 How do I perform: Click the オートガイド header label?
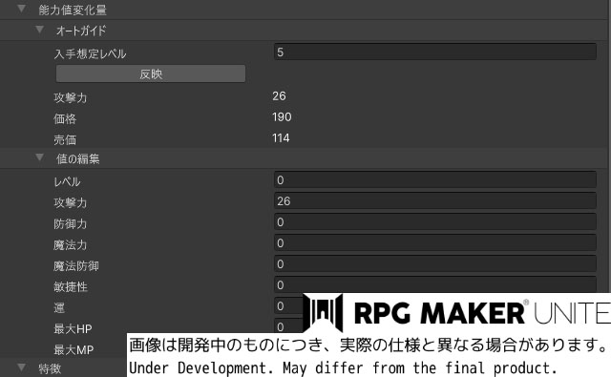tap(81, 31)
